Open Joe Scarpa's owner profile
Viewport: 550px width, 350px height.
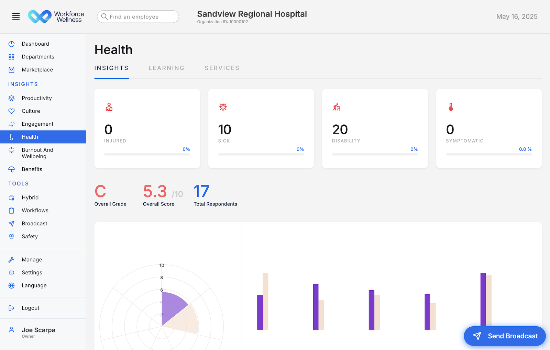[x=38, y=332]
